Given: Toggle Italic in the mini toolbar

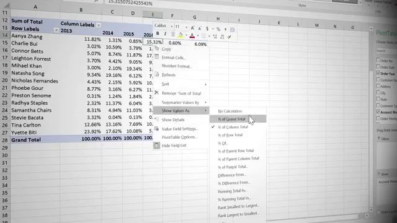Looking at the screenshot, I should pos(165,34).
